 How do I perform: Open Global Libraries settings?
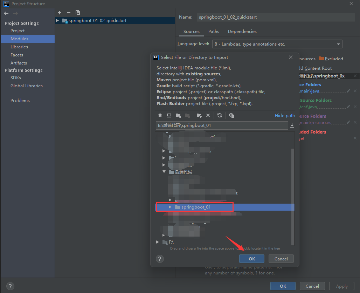pyautogui.click(x=27, y=86)
